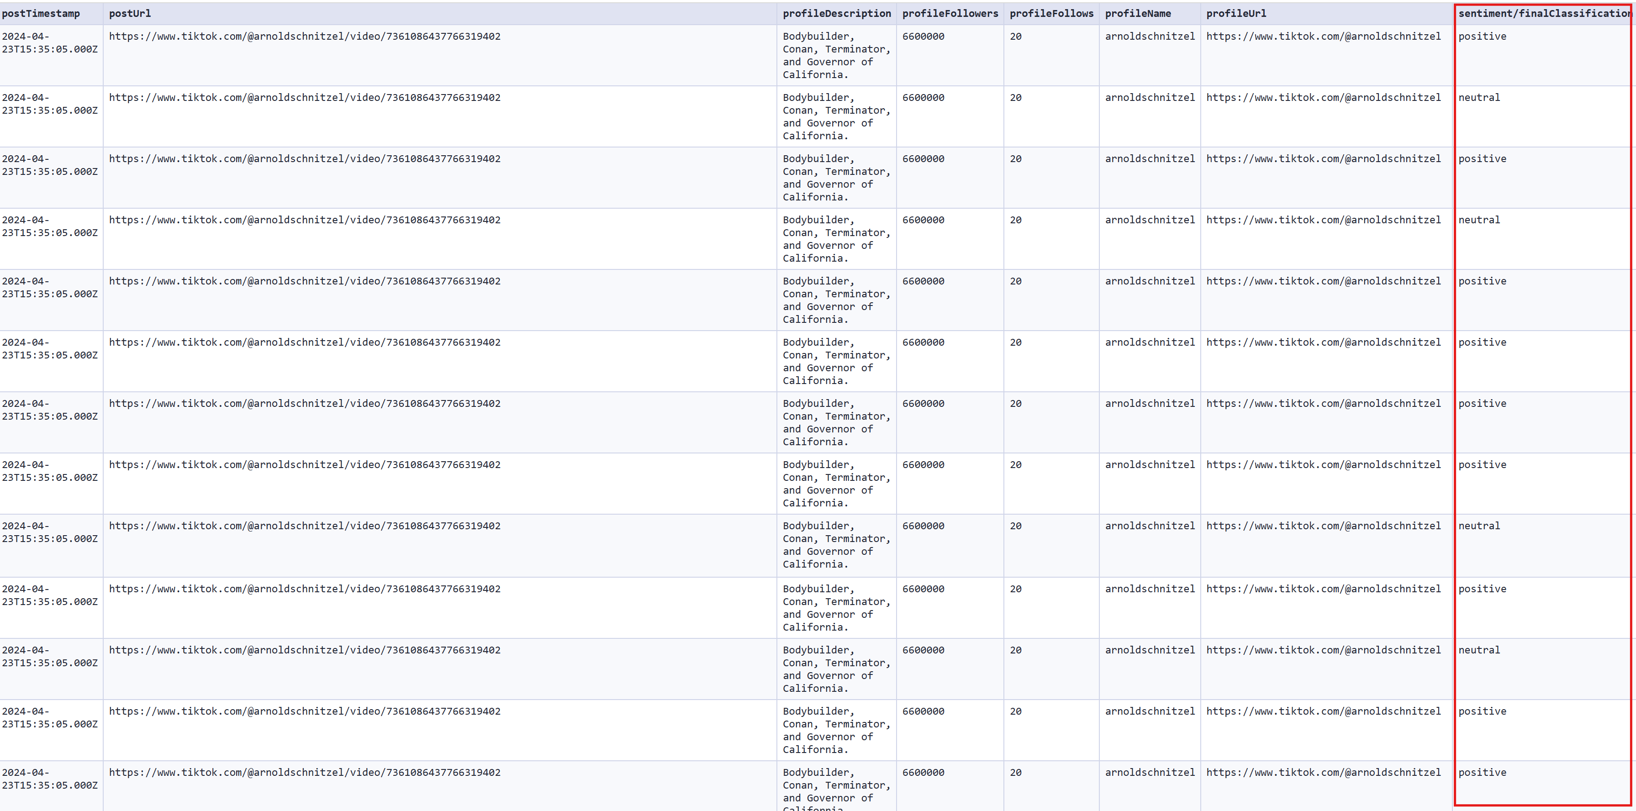1636x811 pixels.
Task: Click the postUrl column header
Action: [130, 13]
